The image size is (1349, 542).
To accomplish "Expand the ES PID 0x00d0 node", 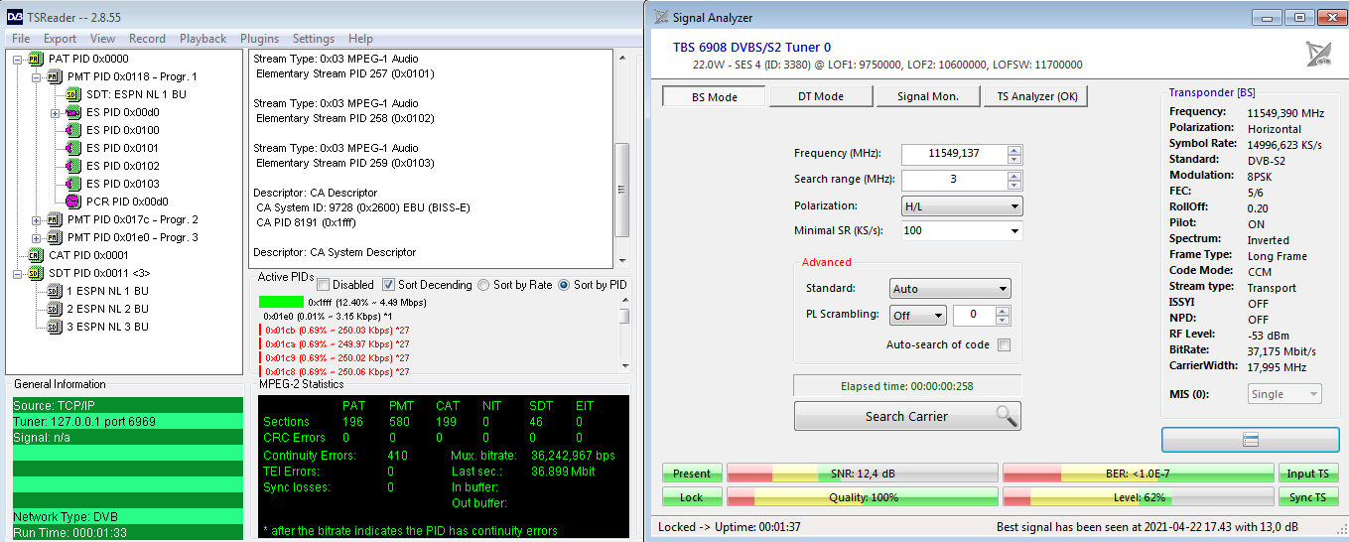I will click(55, 112).
